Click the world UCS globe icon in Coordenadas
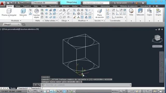 click(125, 10)
